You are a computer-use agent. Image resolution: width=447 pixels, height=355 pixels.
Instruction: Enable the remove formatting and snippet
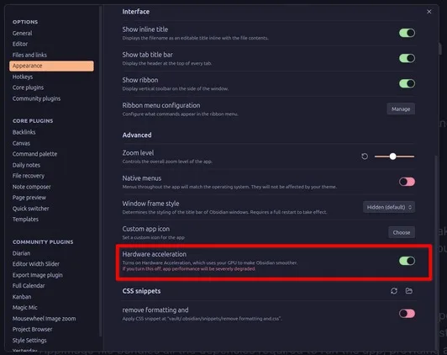pyautogui.click(x=407, y=314)
